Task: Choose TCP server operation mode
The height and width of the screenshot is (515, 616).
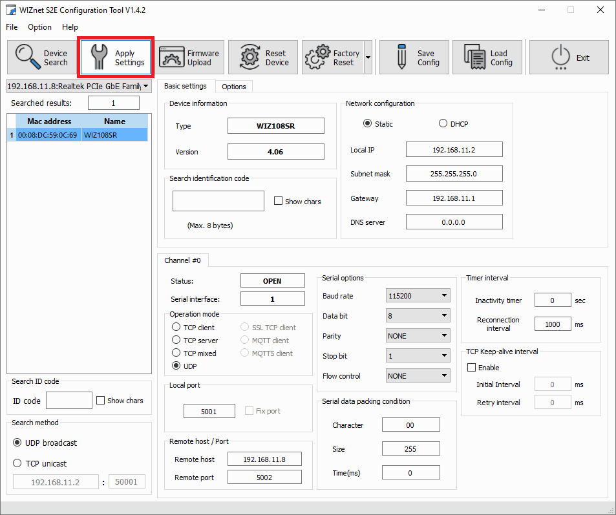Action: (176, 341)
